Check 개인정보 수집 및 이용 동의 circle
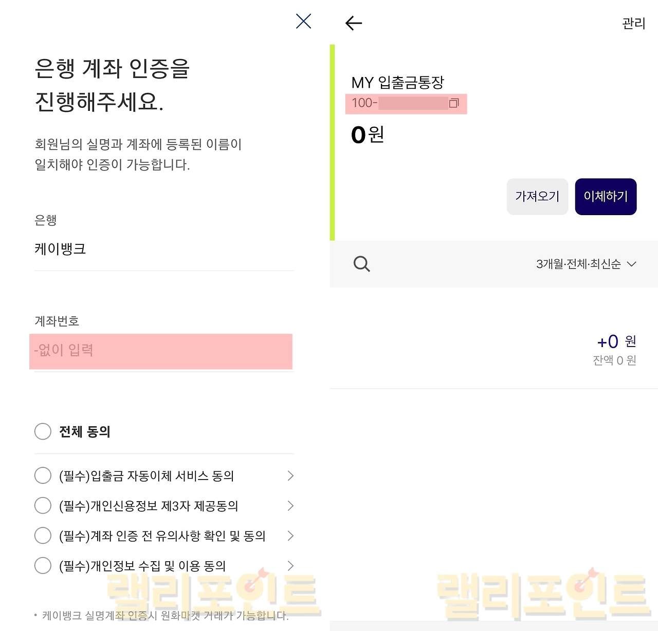Viewport: 658px width, 631px height. click(43, 566)
